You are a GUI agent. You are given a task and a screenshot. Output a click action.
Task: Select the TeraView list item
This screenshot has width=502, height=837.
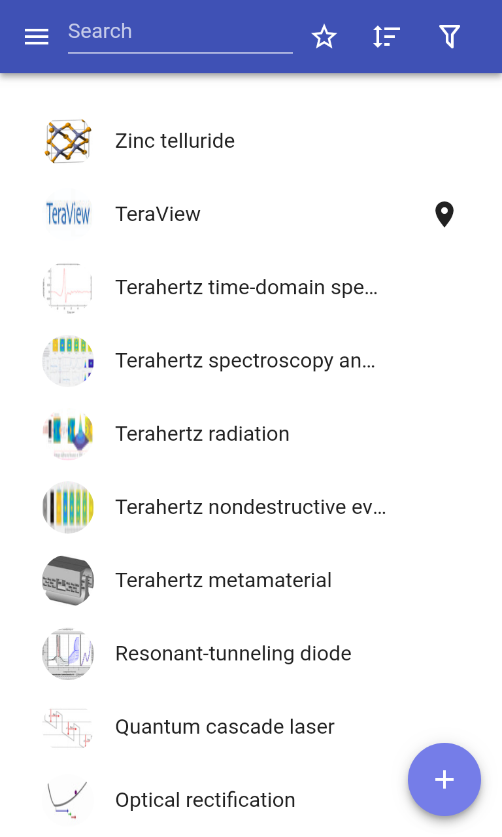point(251,214)
